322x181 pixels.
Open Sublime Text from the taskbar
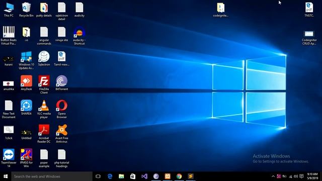point(191,176)
